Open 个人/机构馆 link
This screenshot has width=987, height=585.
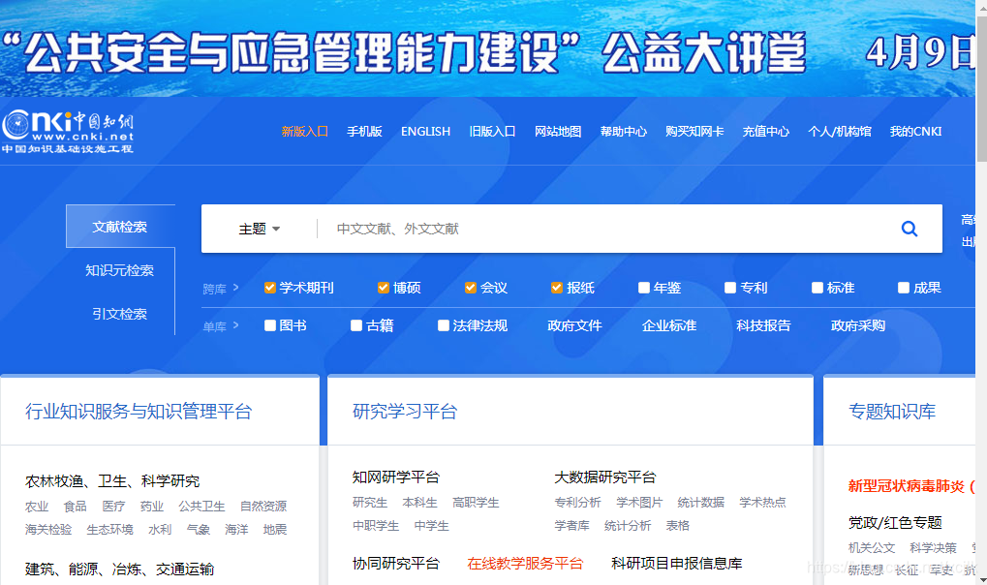tap(839, 132)
